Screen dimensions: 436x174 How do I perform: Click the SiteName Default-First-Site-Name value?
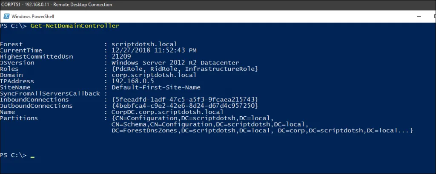pyautogui.click(x=156, y=87)
